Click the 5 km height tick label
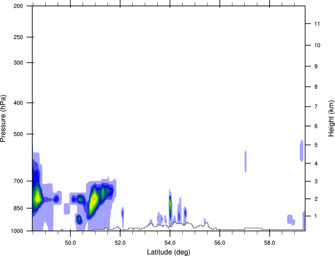Image resolution: width=335 pixels, height=256 pixels. [316, 145]
